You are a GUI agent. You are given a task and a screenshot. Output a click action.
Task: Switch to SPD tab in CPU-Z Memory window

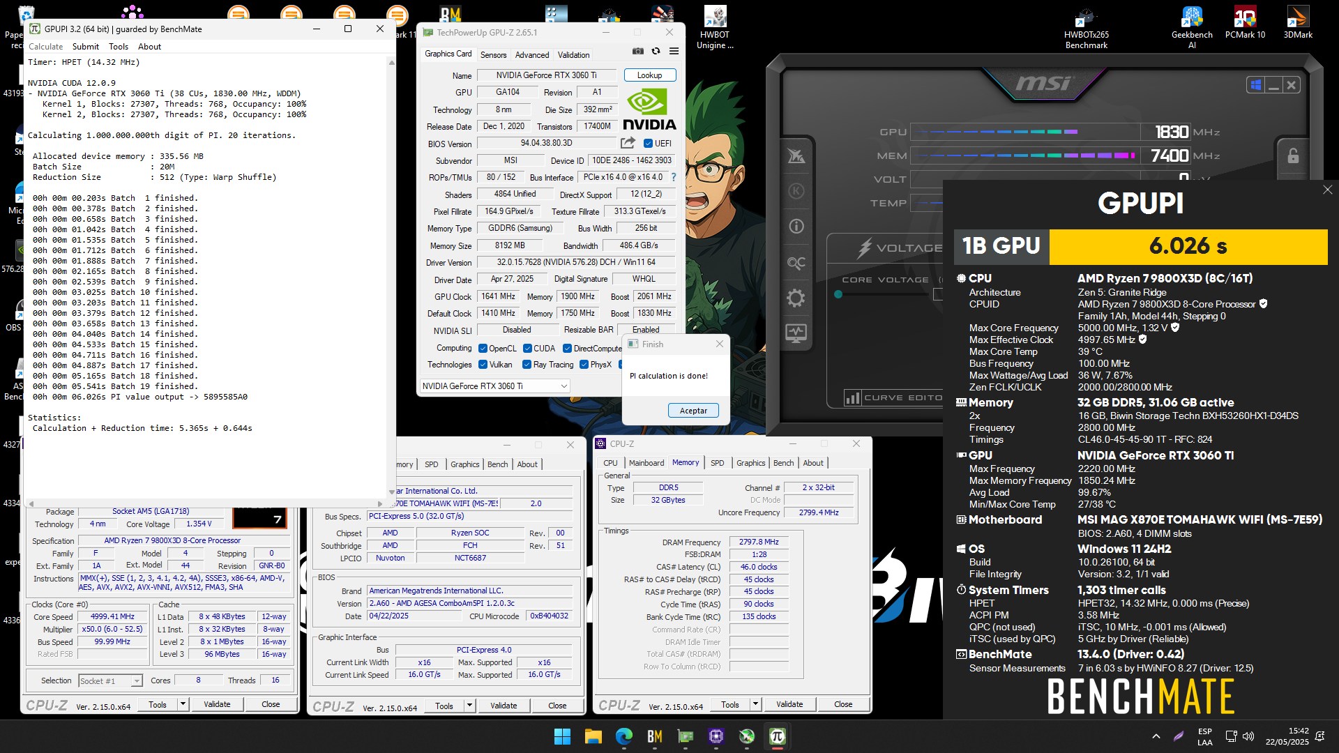717,463
